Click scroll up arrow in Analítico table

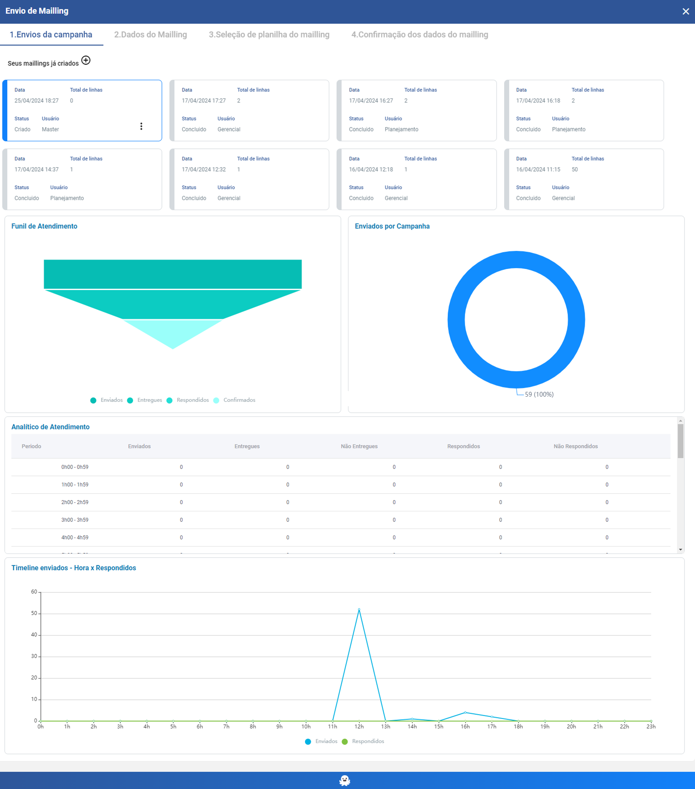[680, 421]
